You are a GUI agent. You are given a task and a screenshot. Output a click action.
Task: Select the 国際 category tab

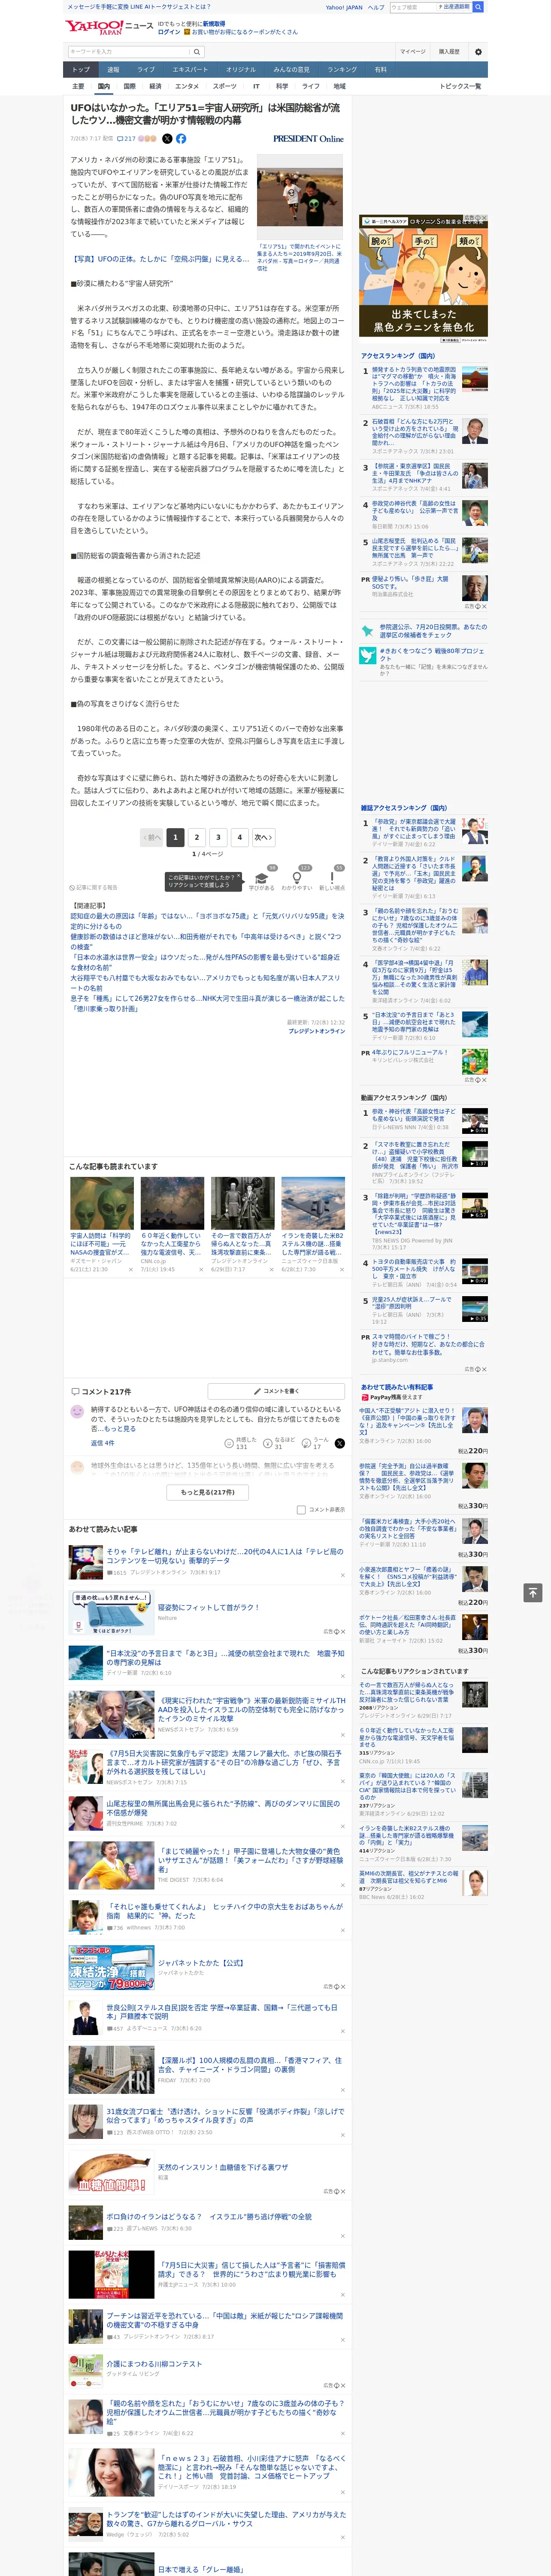129,86
